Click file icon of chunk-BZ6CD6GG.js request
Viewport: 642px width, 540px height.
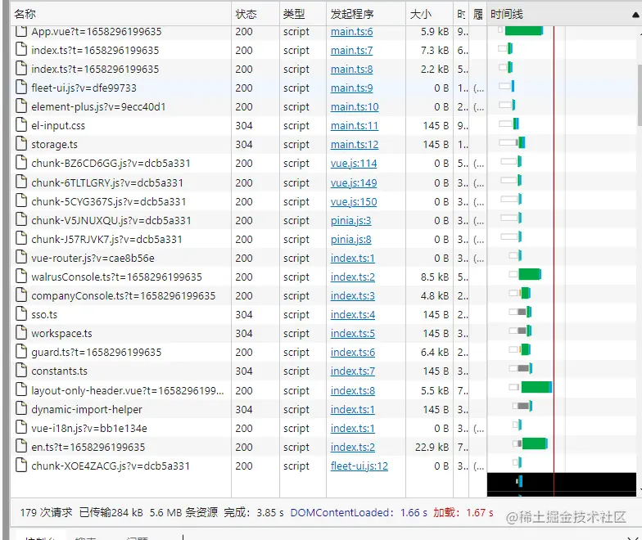pyautogui.click(x=21, y=162)
